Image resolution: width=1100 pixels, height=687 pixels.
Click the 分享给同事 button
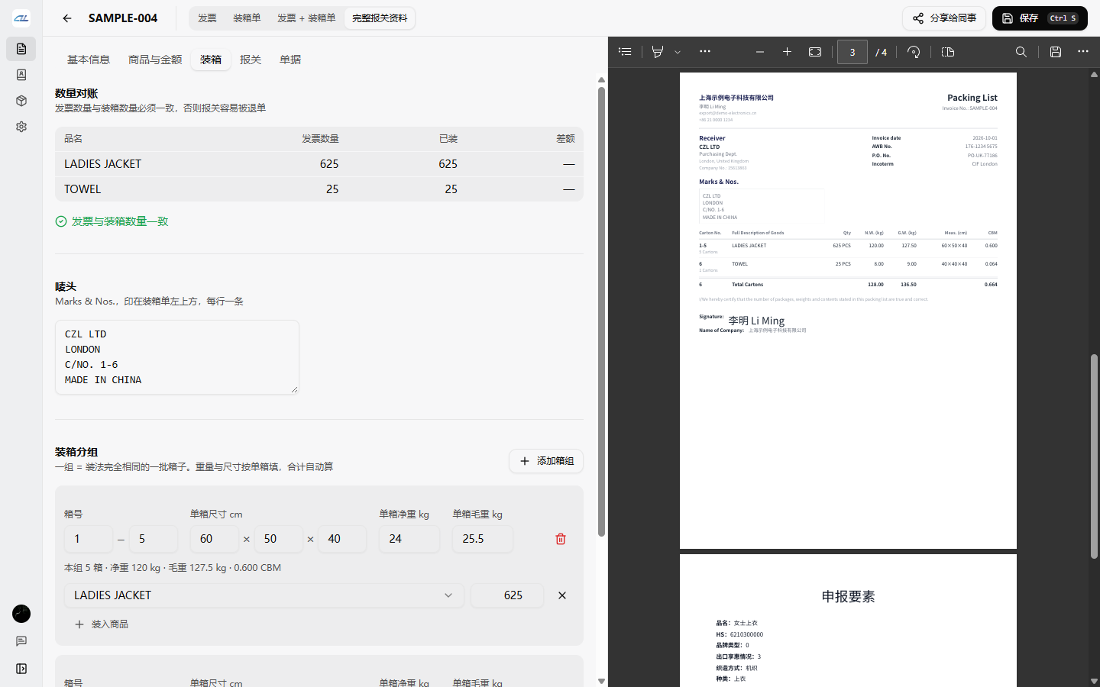944,18
